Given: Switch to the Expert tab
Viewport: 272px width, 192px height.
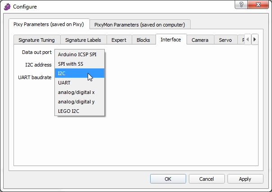Looking at the screenshot, I should (x=119, y=40).
